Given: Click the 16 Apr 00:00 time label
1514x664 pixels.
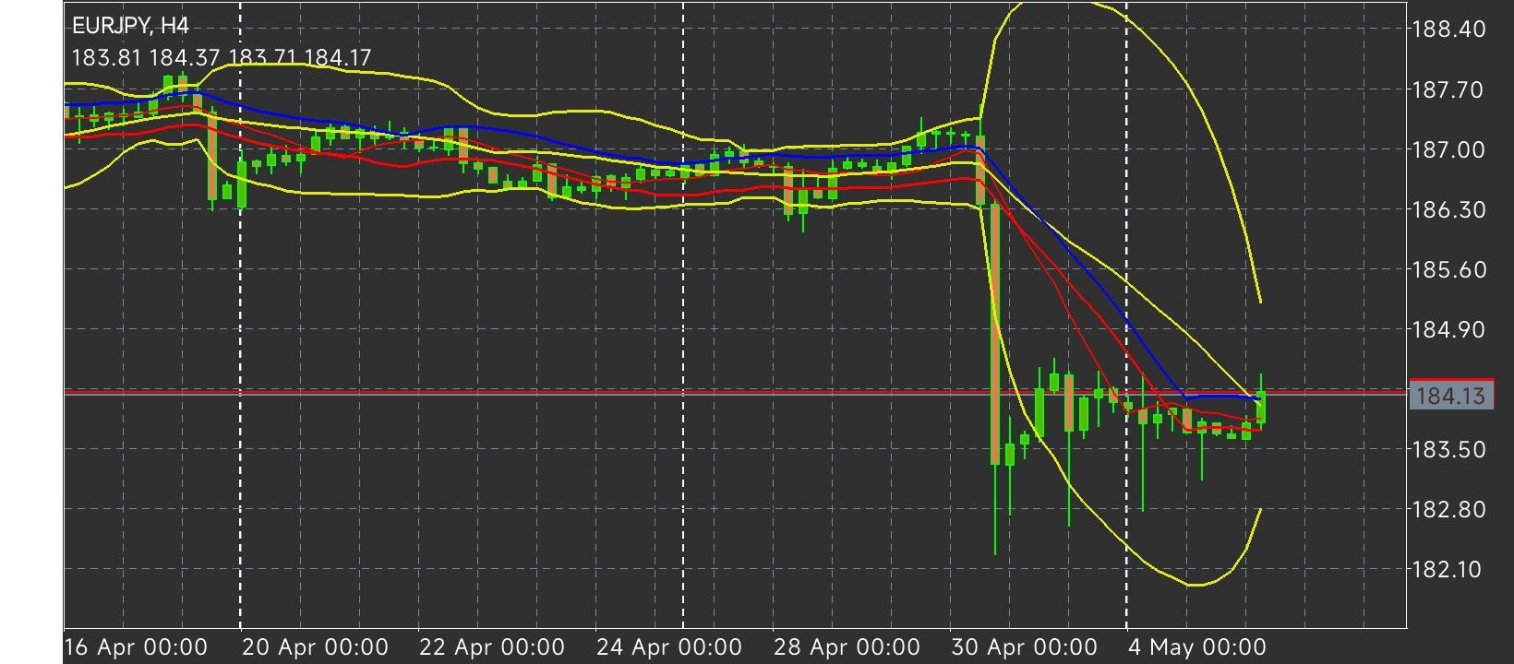Looking at the screenshot, I should (x=136, y=646).
